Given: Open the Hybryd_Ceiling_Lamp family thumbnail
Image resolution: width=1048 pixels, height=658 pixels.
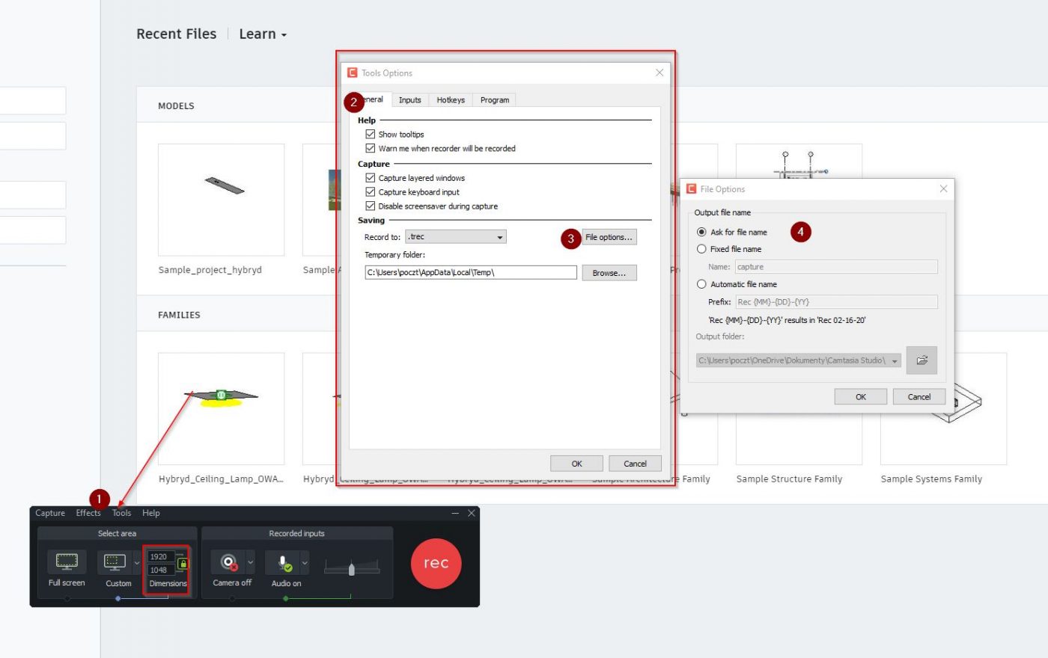Looking at the screenshot, I should point(221,408).
